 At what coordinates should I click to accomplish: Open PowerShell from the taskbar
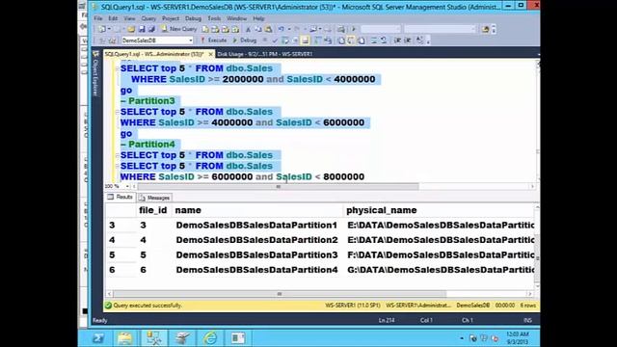pos(98,338)
